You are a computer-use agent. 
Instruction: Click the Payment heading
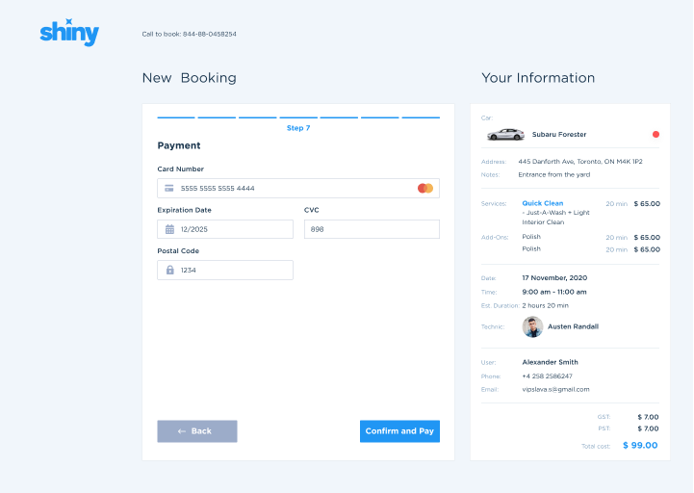point(179,145)
